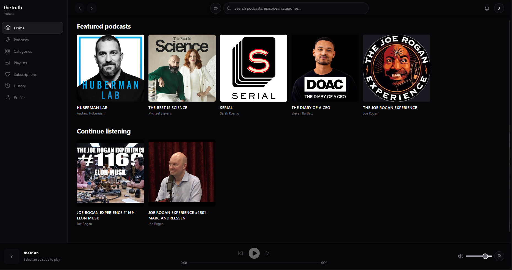512x270 pixels.
Task: Click Joe Rogan under Elon Musk episode
Action: pos(84,224)
